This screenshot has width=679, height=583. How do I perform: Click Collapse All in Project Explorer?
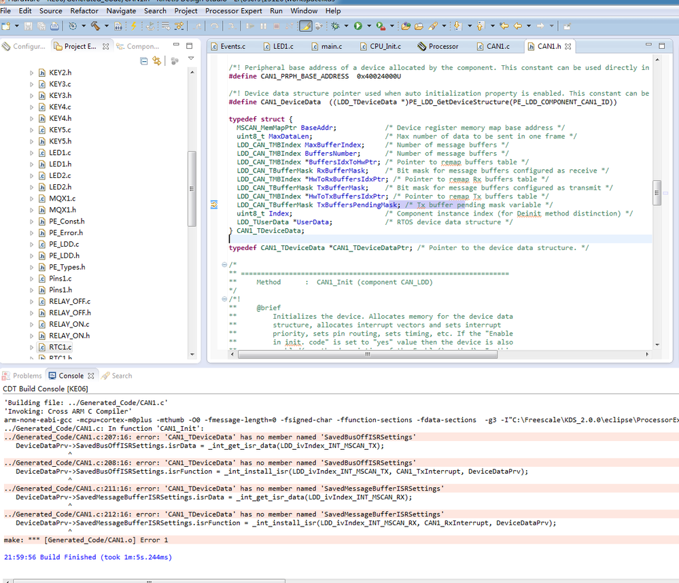pyautogui.click(x=144, y=61)
